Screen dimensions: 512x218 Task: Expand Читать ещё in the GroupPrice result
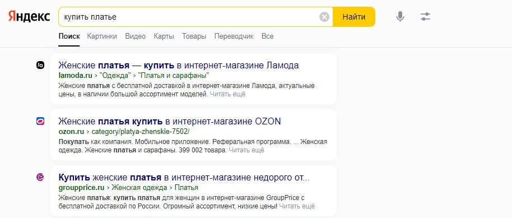[297, 207]
